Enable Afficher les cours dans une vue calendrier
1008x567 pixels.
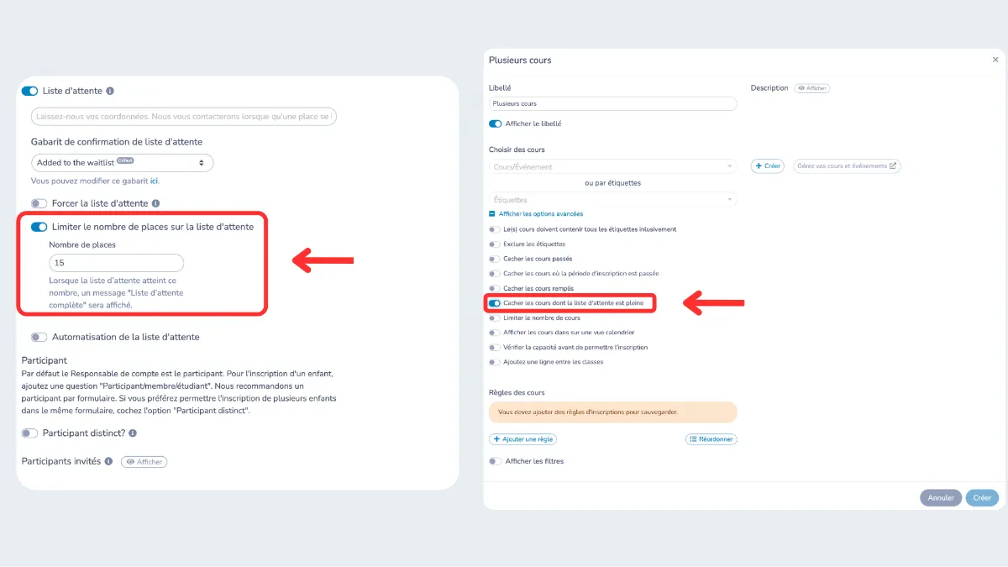pos(495,333)
